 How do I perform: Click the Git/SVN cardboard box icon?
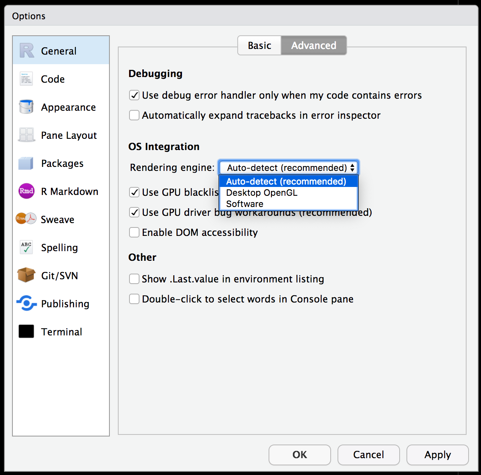point(26,276)
